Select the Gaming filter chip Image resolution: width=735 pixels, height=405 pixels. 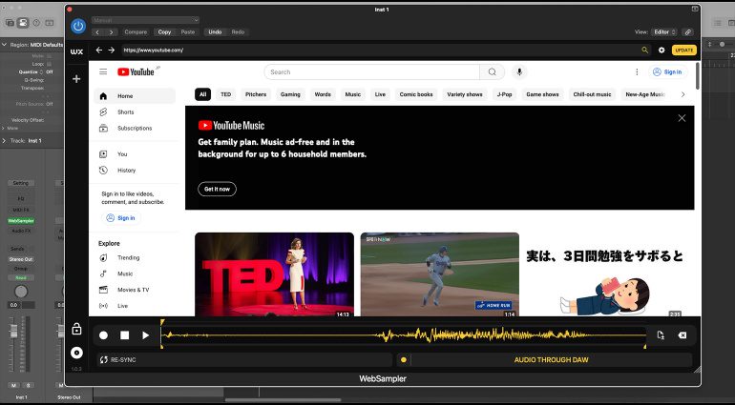[x=290, y=94]
